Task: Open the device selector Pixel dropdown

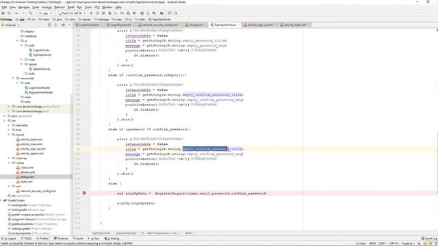Action: point(71,13)
